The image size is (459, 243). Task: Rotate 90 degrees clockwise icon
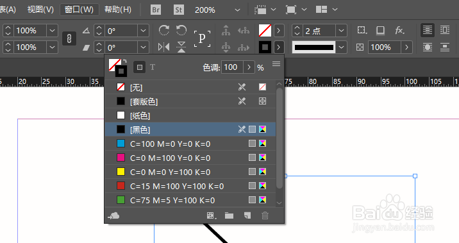(x=164, y=30)
